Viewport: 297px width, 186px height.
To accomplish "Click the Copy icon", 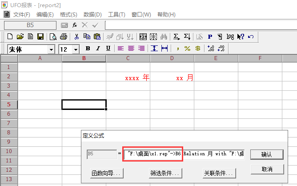I will tap(87, 36).
